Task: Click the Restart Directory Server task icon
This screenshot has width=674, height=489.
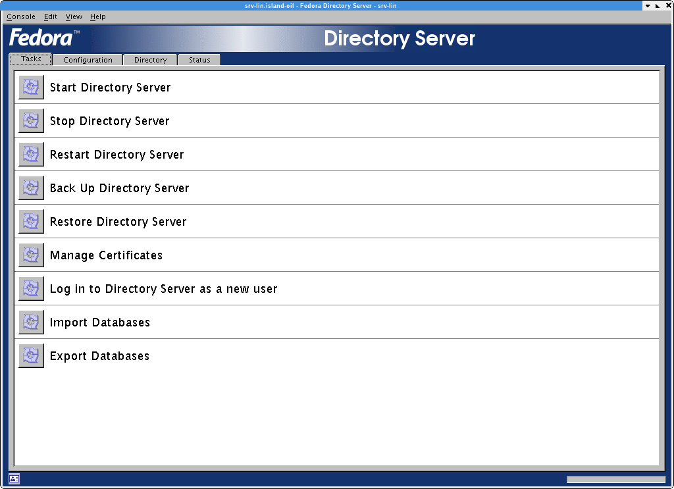Action: click(x=31, y=154)
